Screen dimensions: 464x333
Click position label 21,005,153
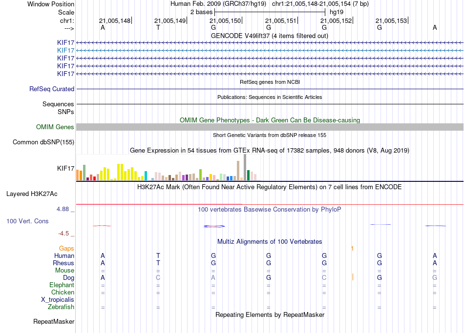tap(391, 20)
